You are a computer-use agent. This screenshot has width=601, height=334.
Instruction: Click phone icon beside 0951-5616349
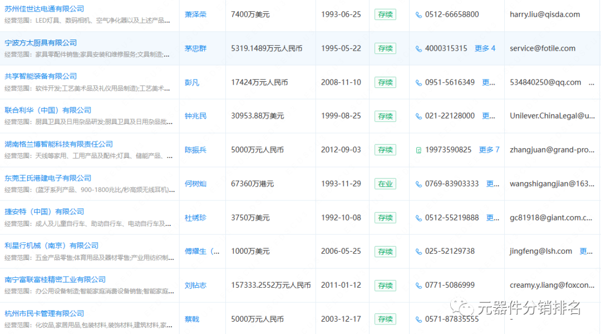coord(418,83)
